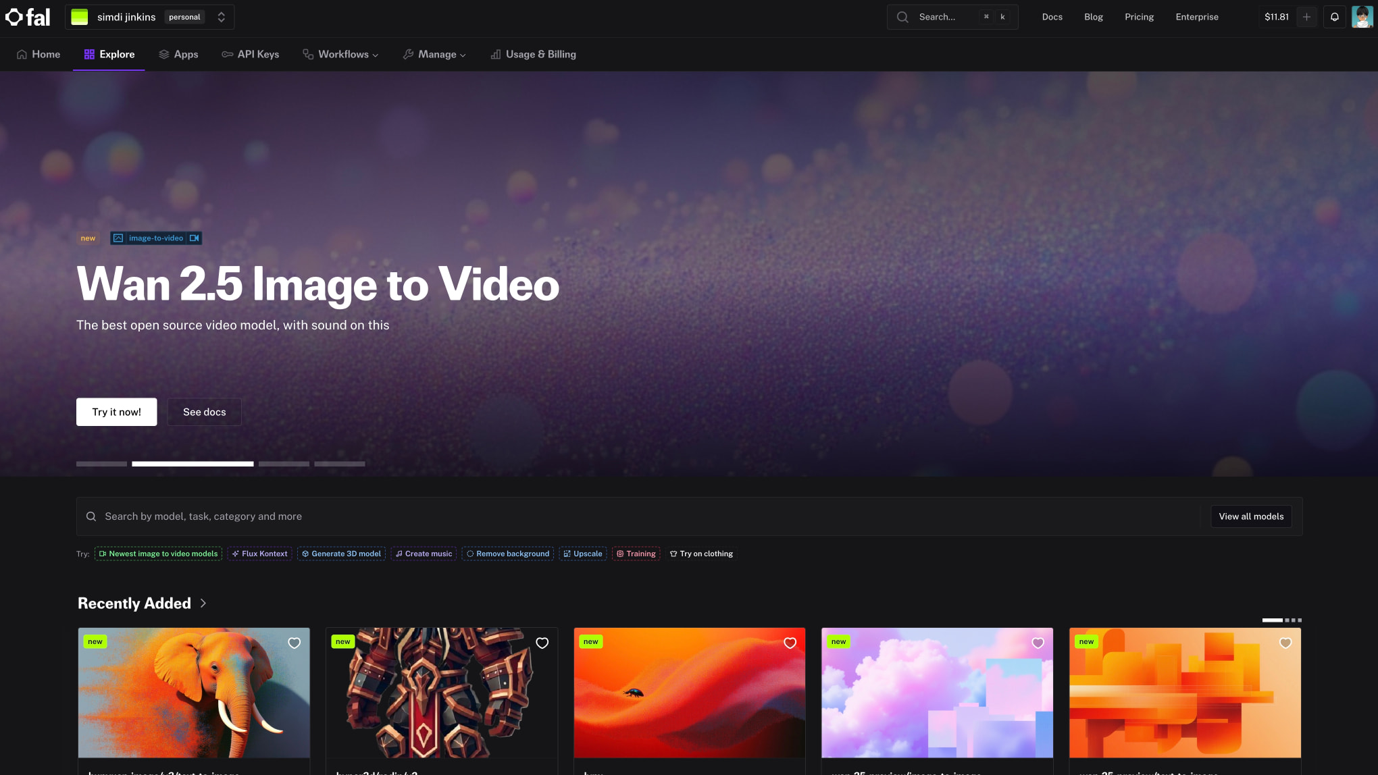Select the Try on clothing chip
The height and width of the screenshot is (775, 1378).
tap(701, 554)
